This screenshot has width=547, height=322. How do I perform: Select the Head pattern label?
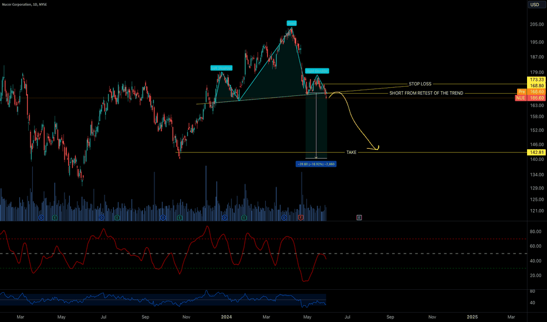pyautogui.click(x=291, y=23)
